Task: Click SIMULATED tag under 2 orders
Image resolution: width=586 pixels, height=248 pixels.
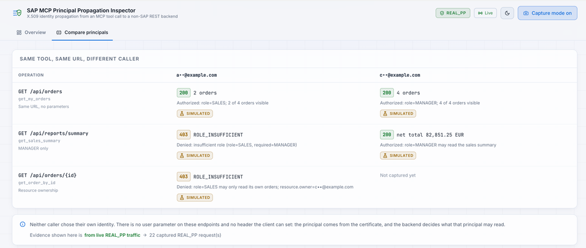Action: (195, 113)
